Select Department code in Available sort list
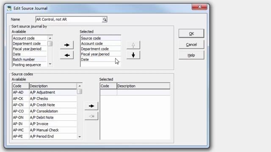Screen dimensions: 271x152 30,43
